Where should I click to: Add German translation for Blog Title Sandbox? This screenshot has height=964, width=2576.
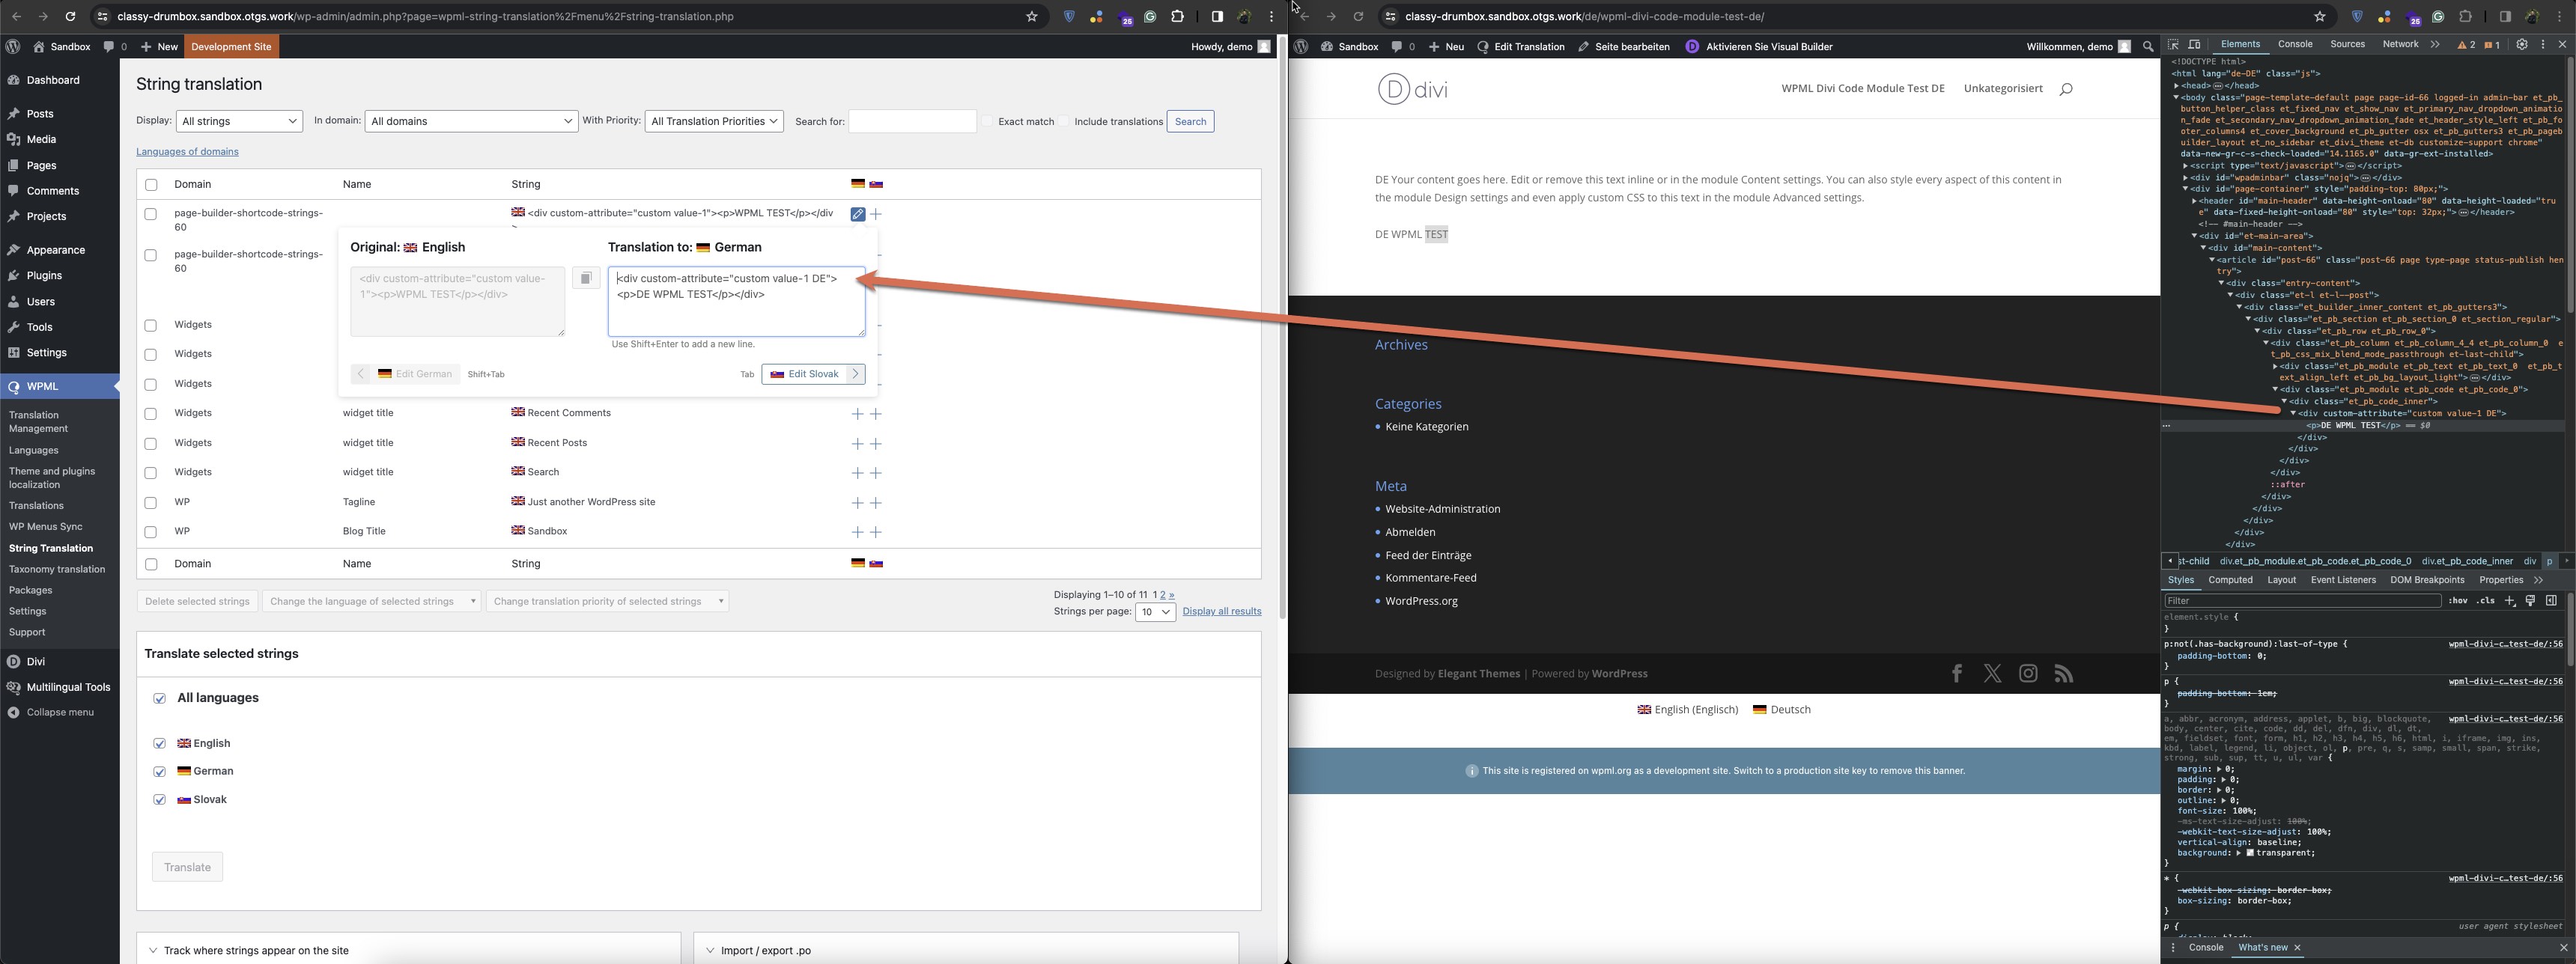[857, 532]
